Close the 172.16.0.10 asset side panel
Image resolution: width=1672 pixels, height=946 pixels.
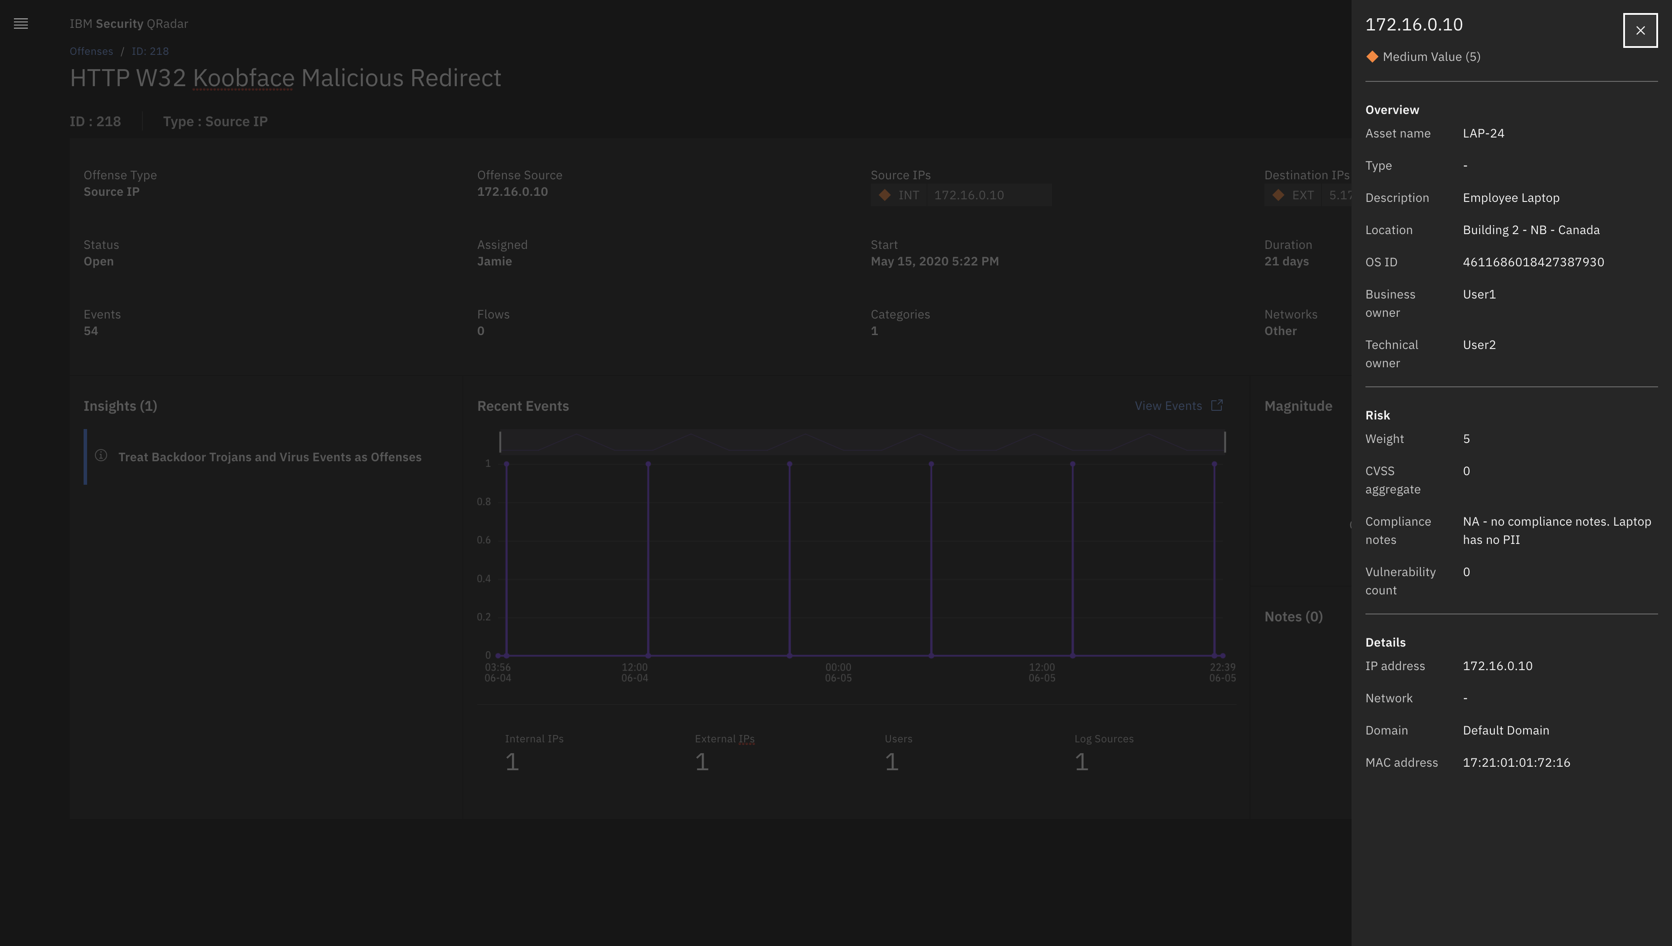point(1639,30)
